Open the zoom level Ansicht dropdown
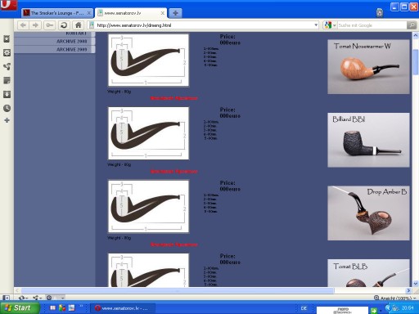 point(395,298)
